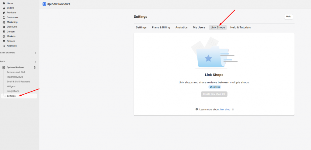
Task: Click the Customers person icon
Action: click(4, 17)
